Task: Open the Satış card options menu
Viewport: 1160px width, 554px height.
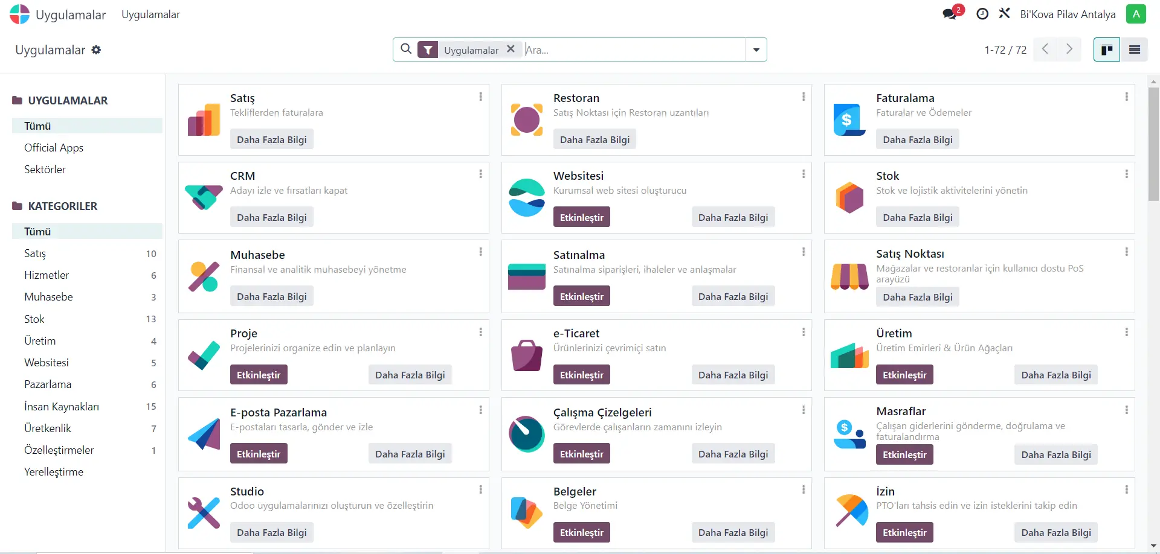Action: coord(480,97)
